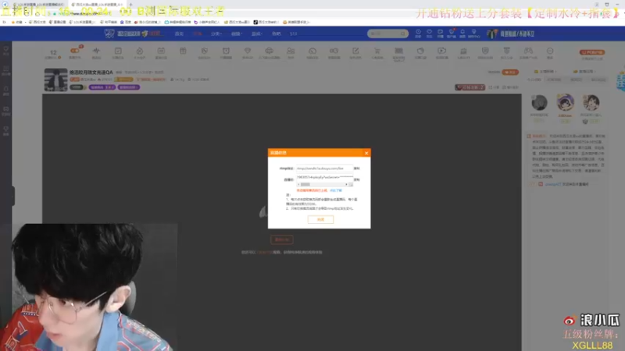
Task: Expand the Videos nav dropdown
Action: (x=236, y=34)
